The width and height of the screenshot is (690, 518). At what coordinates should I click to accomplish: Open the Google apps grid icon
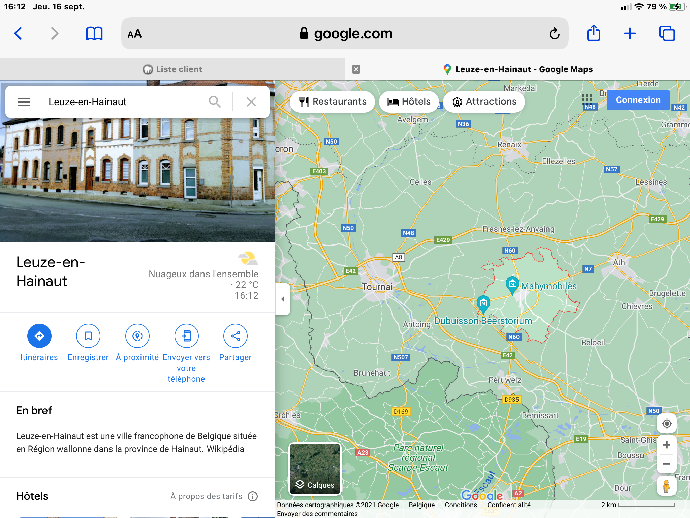click(x=587, y=99)
